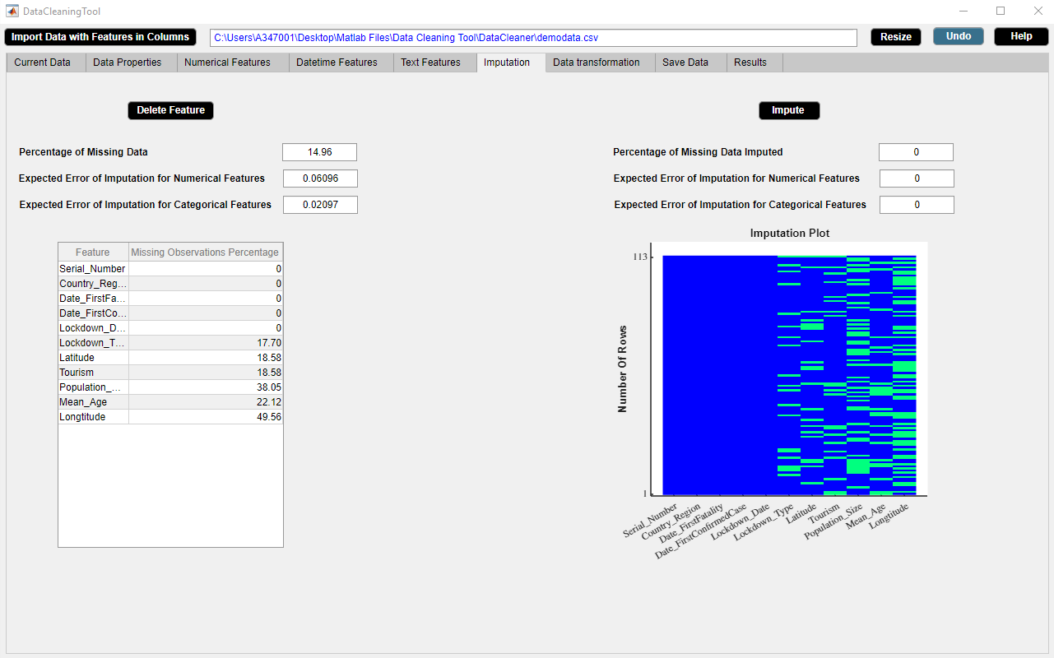Open the Help button
Screen dimensions: 1054x658
tap(1021, 36)
